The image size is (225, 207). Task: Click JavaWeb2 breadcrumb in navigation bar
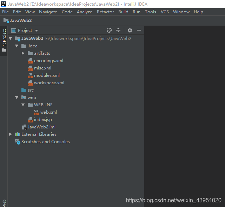pos(21,20)
